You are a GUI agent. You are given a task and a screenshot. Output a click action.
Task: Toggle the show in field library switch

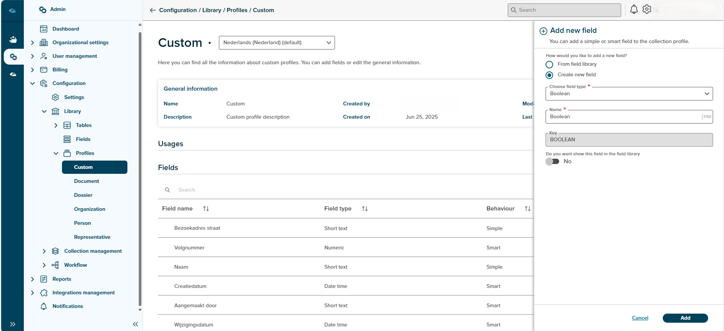pyautogui.click(x=552, y=162)
